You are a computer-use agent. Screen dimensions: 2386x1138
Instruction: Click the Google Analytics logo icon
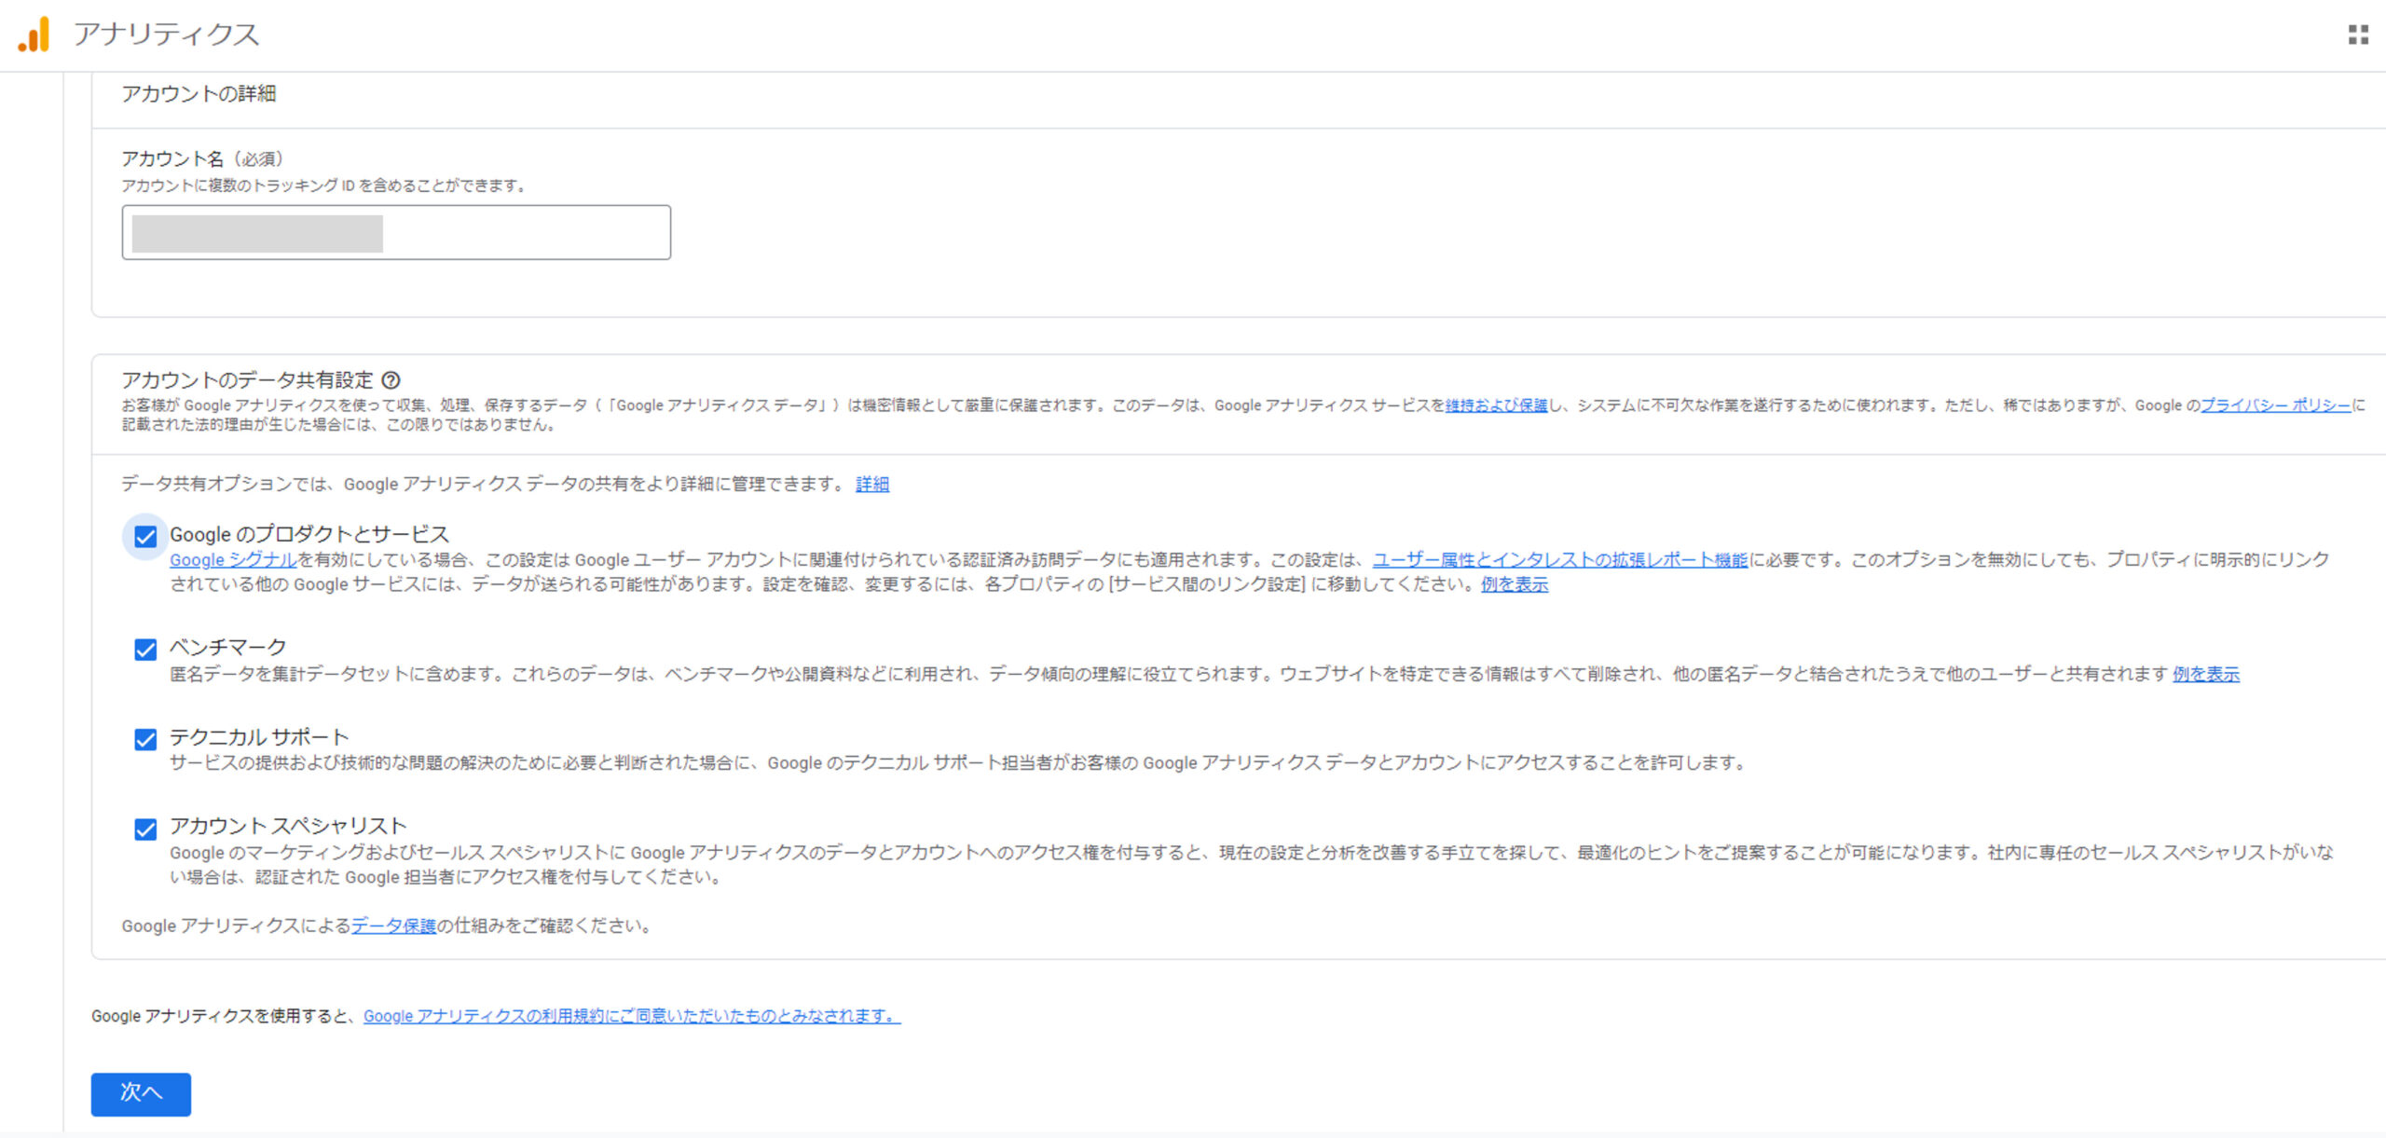(x=34, y=34)
